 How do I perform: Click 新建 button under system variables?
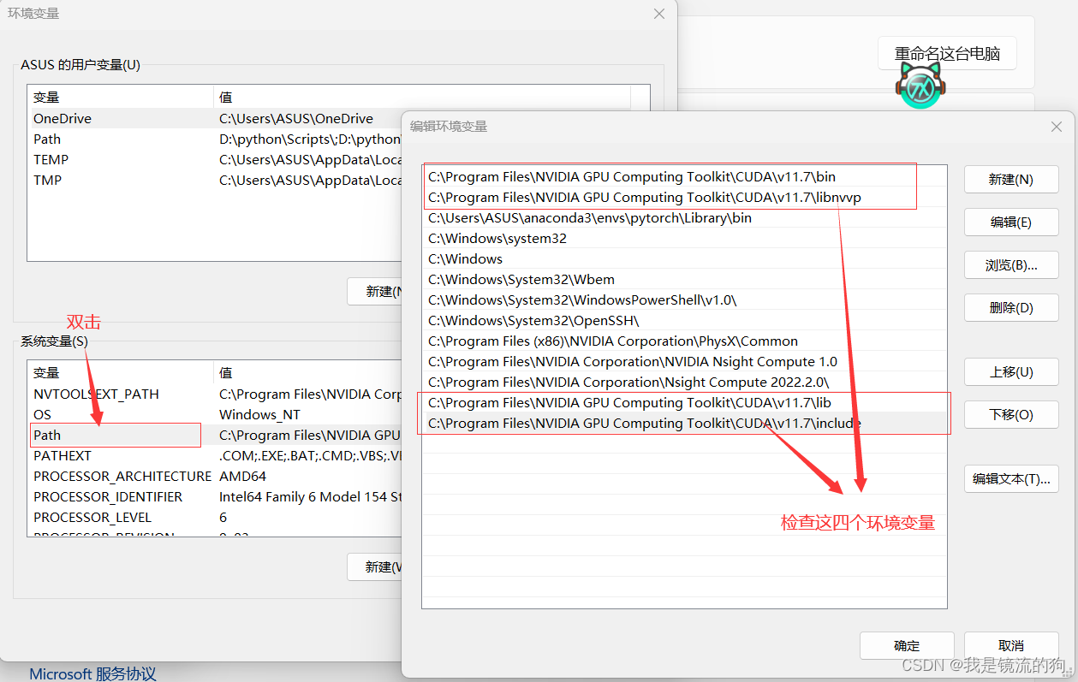pos(375,567)
